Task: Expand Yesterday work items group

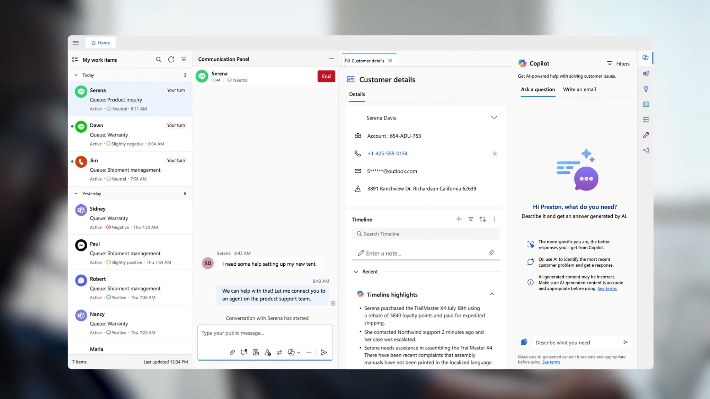Action: tap(76, 193)
